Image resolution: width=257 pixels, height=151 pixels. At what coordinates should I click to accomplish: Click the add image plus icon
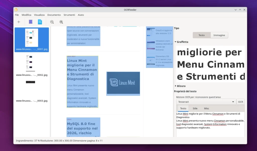point(19,22)
